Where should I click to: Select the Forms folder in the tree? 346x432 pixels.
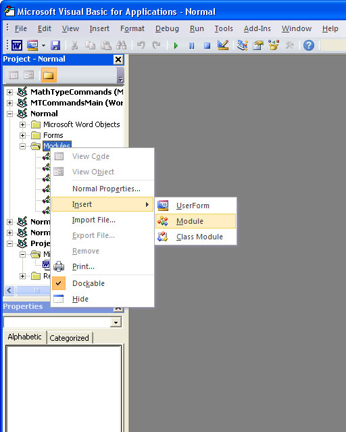53,135
